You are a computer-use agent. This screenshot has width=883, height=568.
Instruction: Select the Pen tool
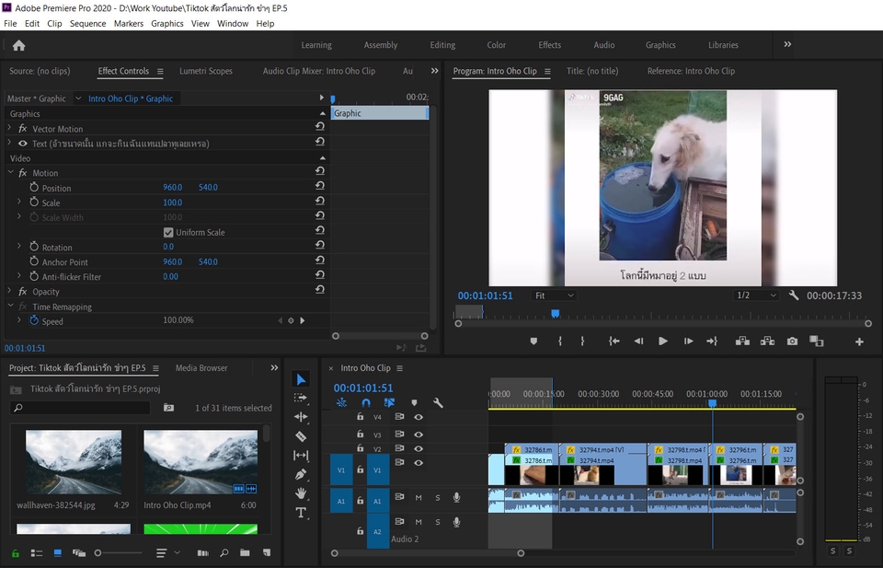pyautogui.click(x=301, y=474)
